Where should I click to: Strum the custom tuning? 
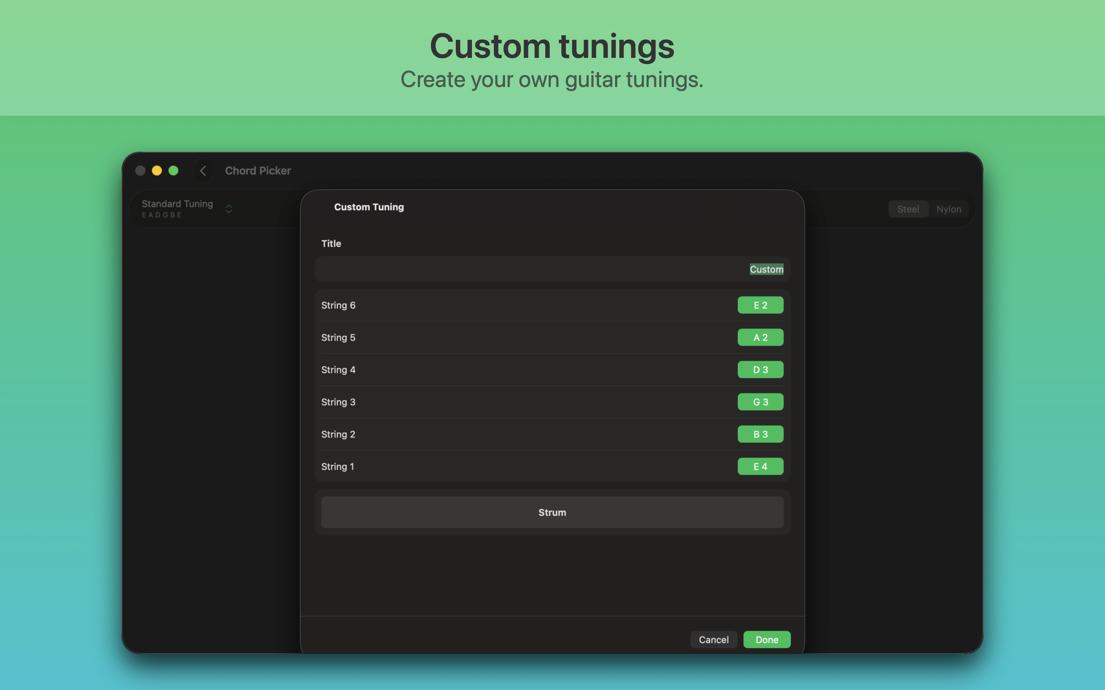[x=552, y=513]
